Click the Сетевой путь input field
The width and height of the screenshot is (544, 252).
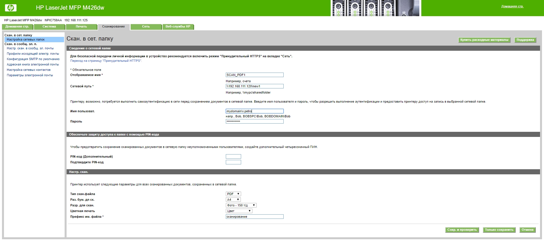254,86
